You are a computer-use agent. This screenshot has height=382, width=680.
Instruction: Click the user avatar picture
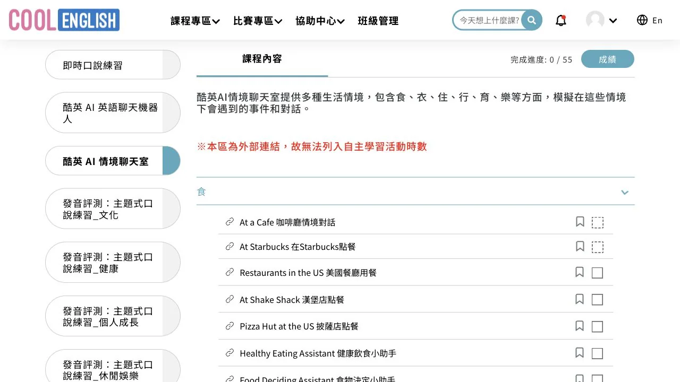[595, 20]
